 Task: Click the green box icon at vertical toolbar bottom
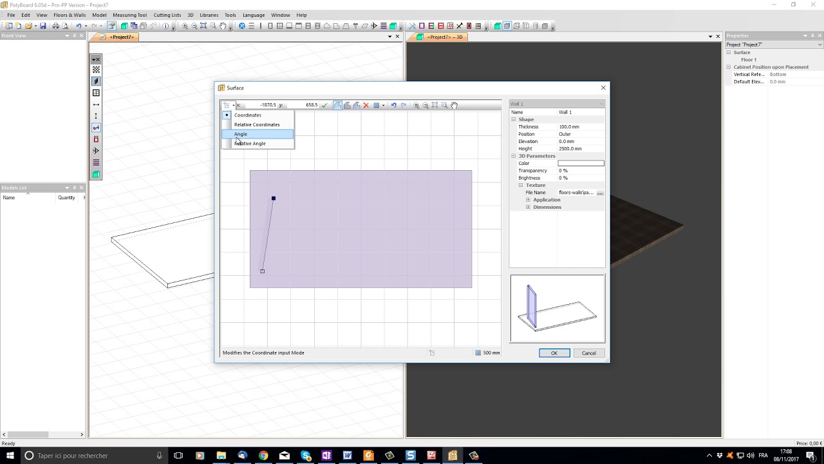(x=96, y=174)
